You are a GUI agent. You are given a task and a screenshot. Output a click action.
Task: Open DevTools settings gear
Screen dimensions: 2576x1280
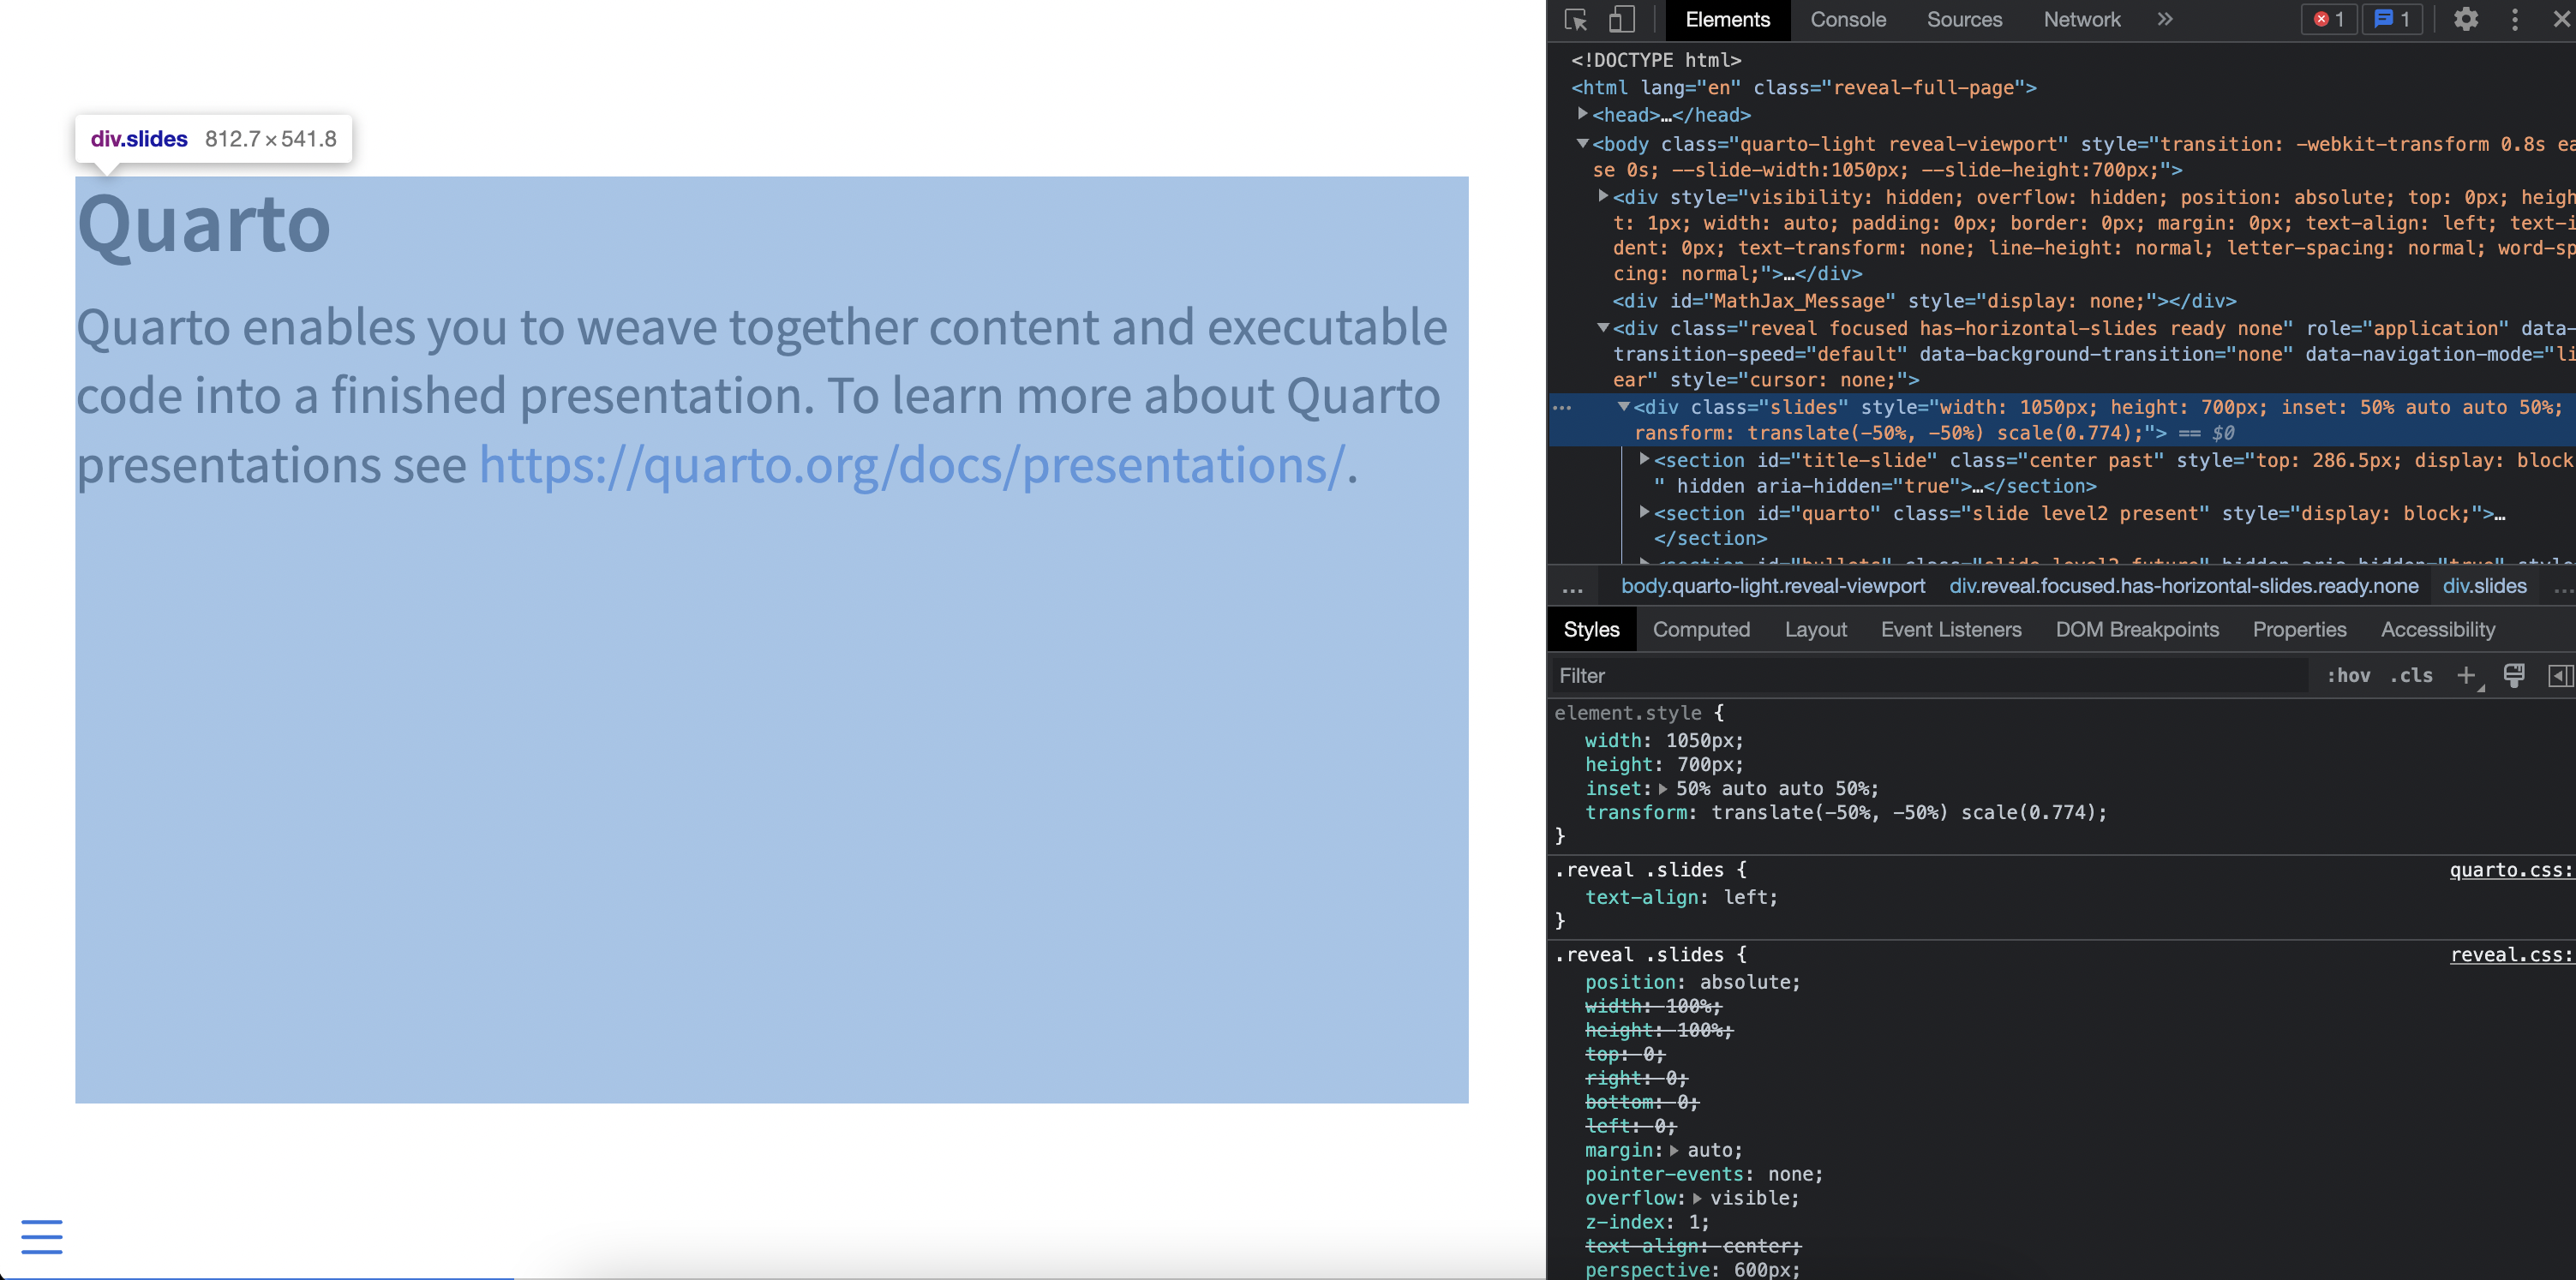(x=2466, y=19)
